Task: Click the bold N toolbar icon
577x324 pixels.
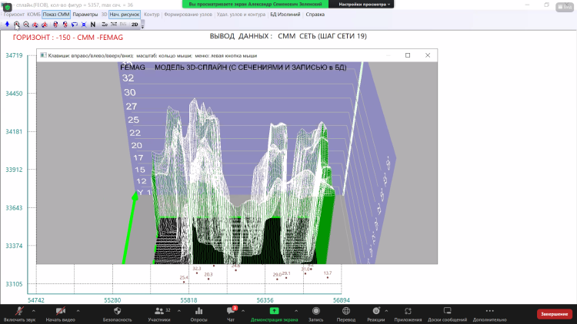Action: click(92, 25)
